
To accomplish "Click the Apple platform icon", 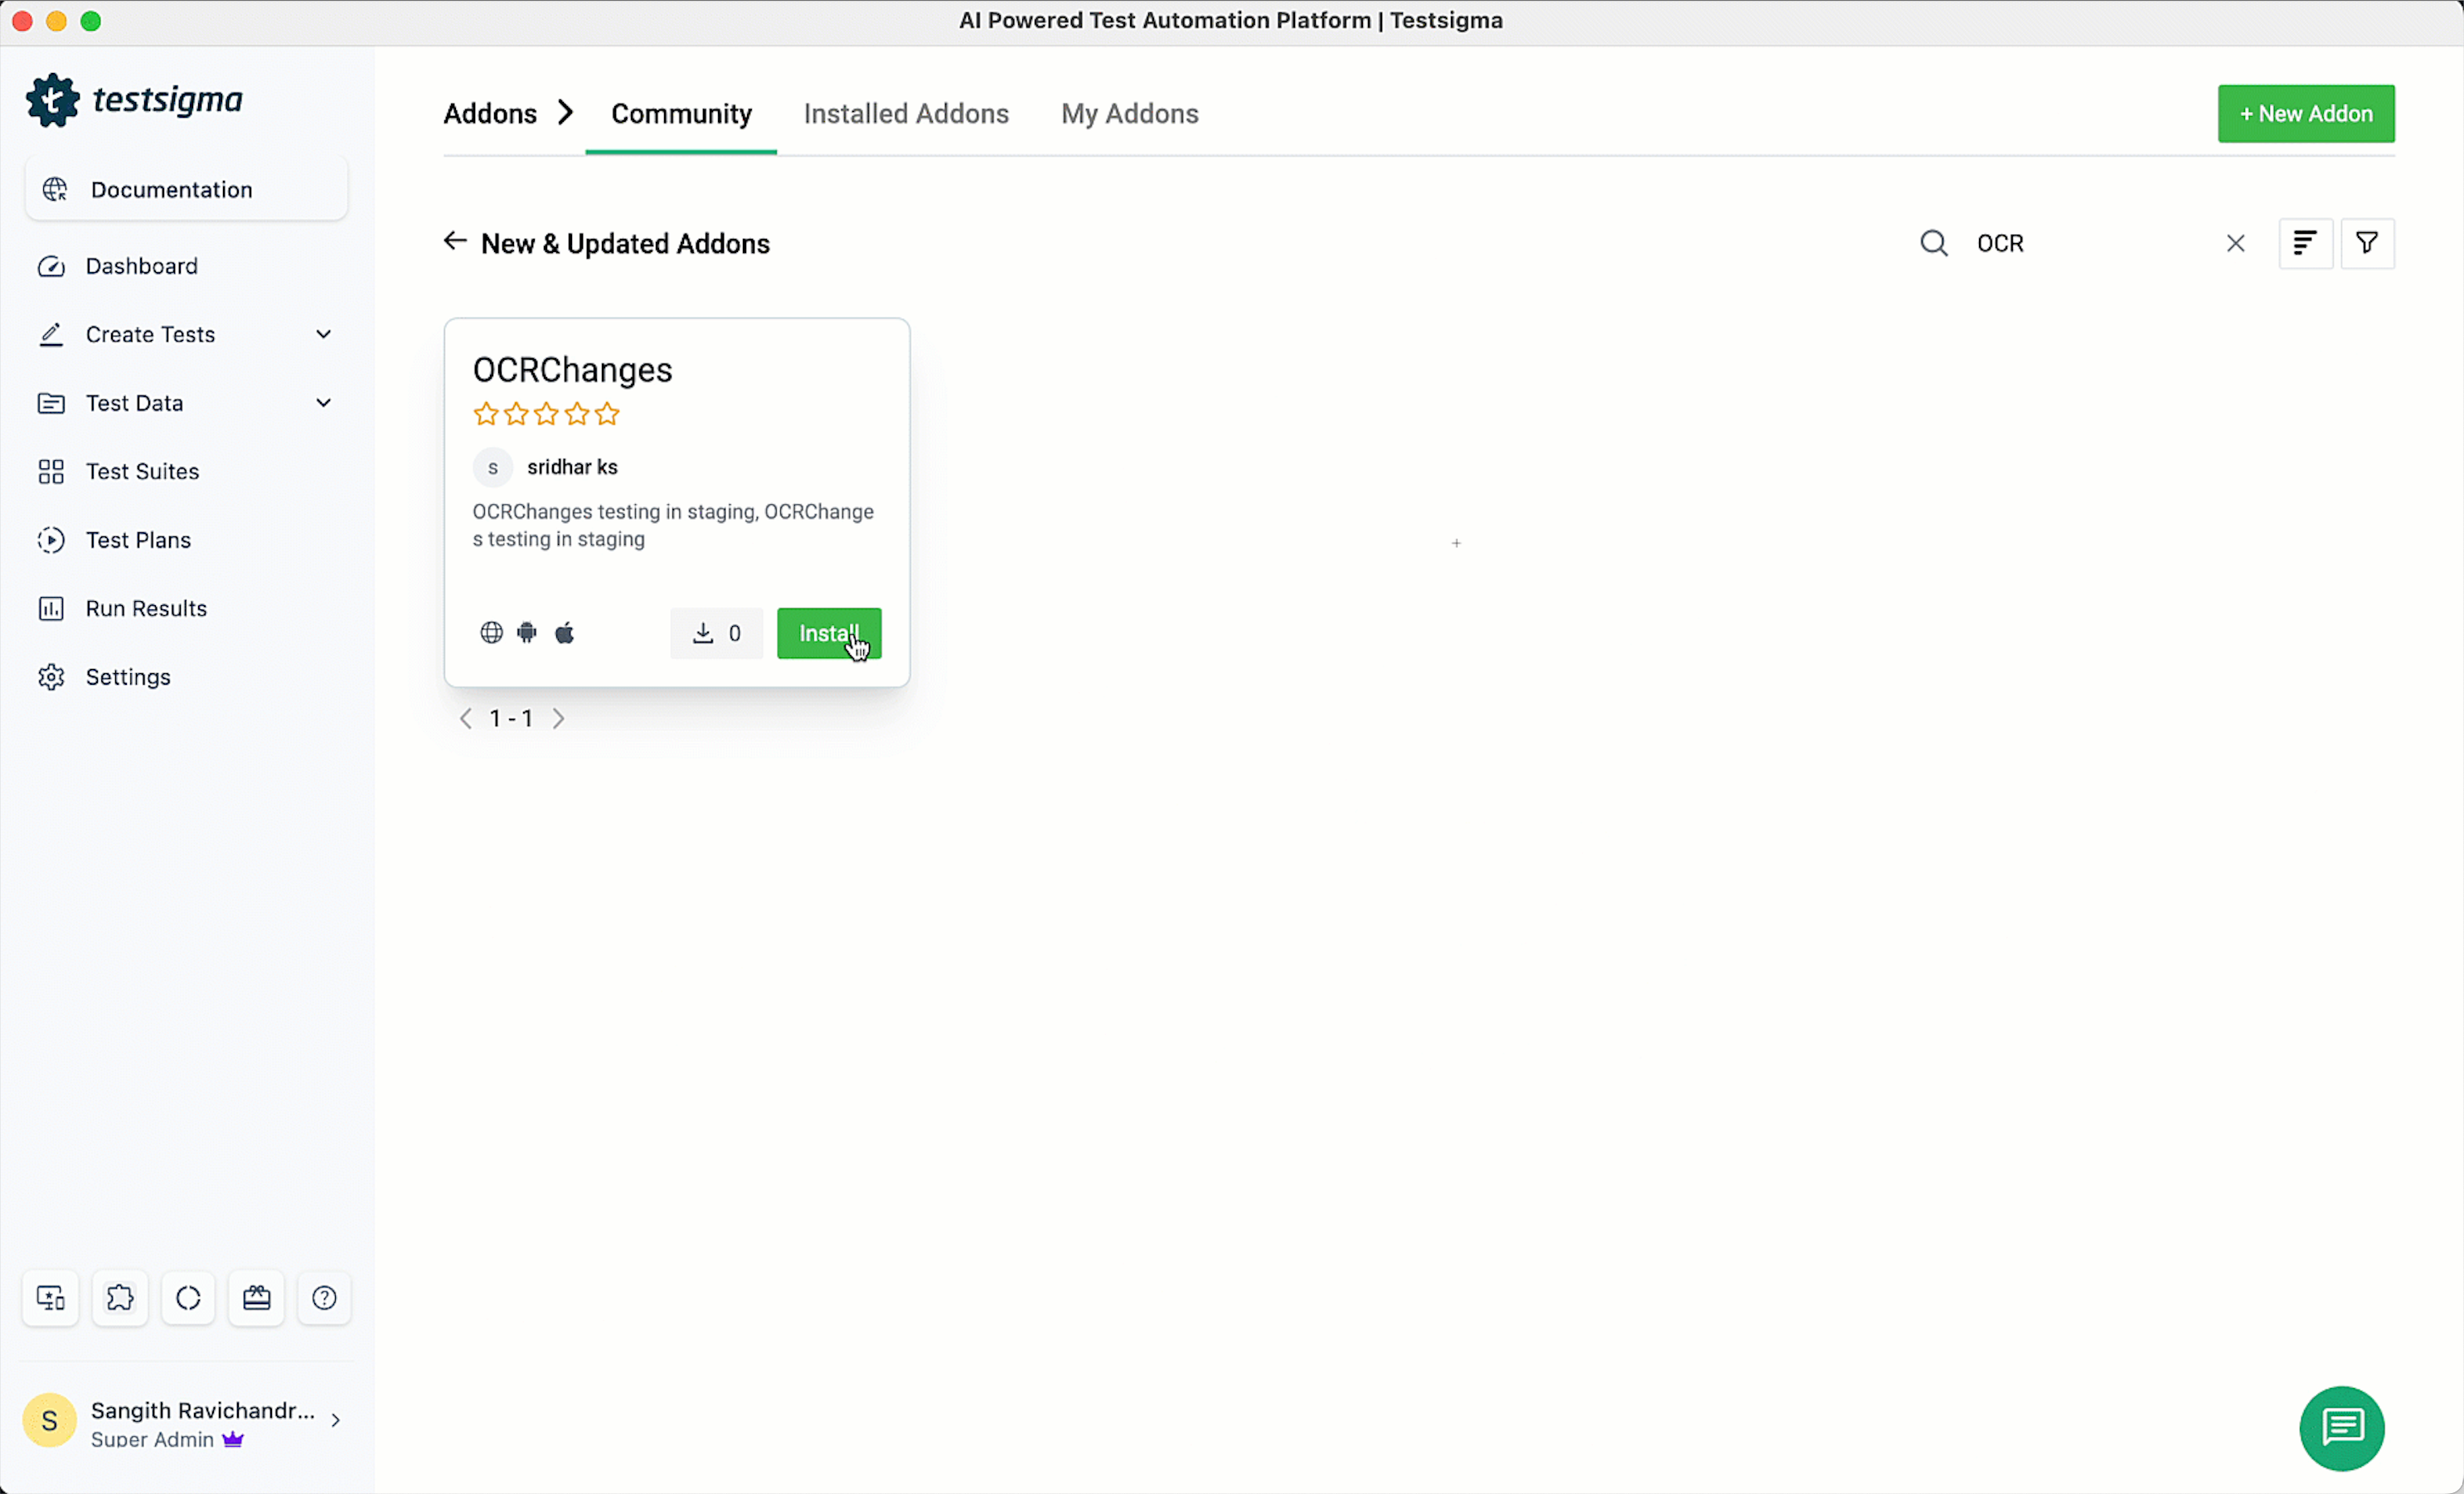I will [x=565, y=633].
